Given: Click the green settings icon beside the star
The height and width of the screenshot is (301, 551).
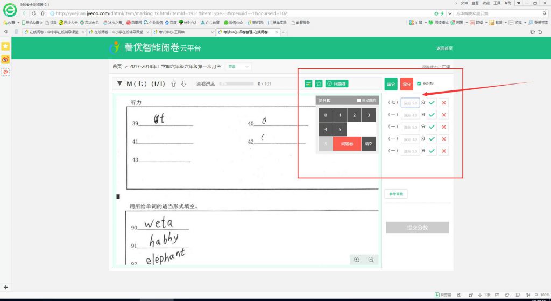Looking at the screenshot, I should click(308, 83).
